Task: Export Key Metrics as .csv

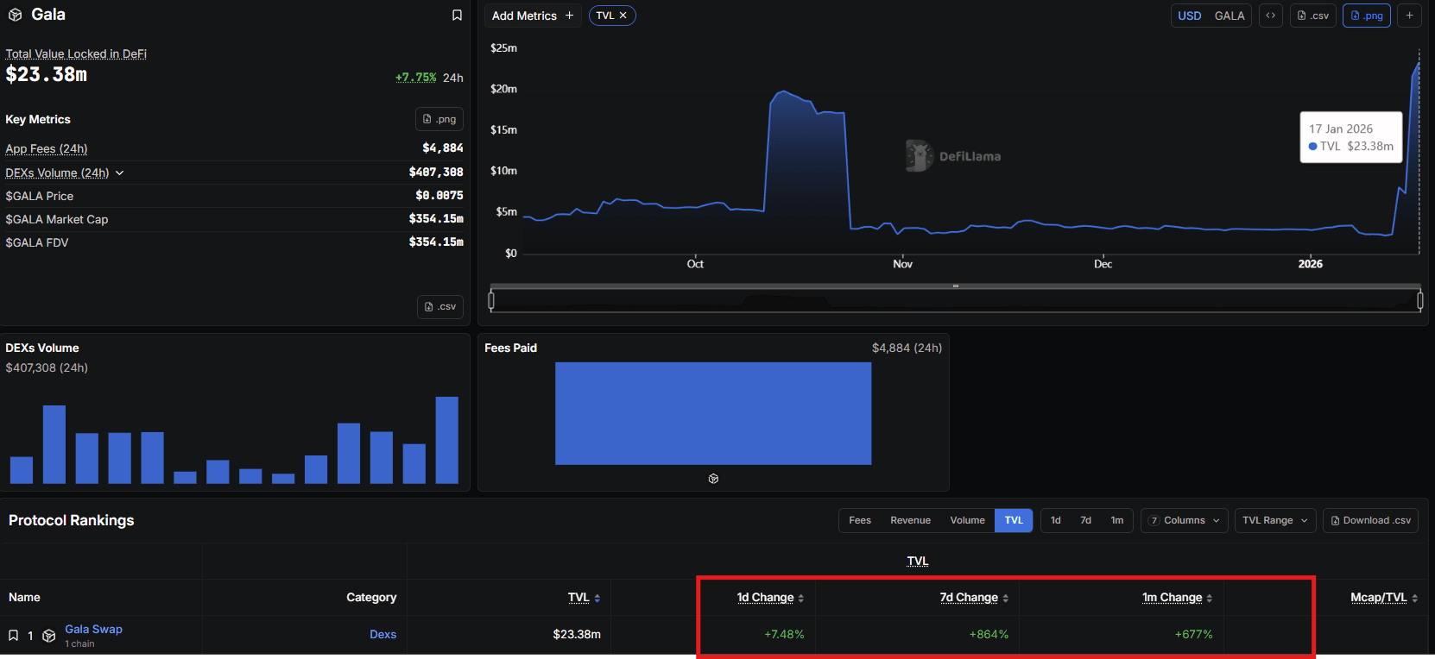Action: 440,306
